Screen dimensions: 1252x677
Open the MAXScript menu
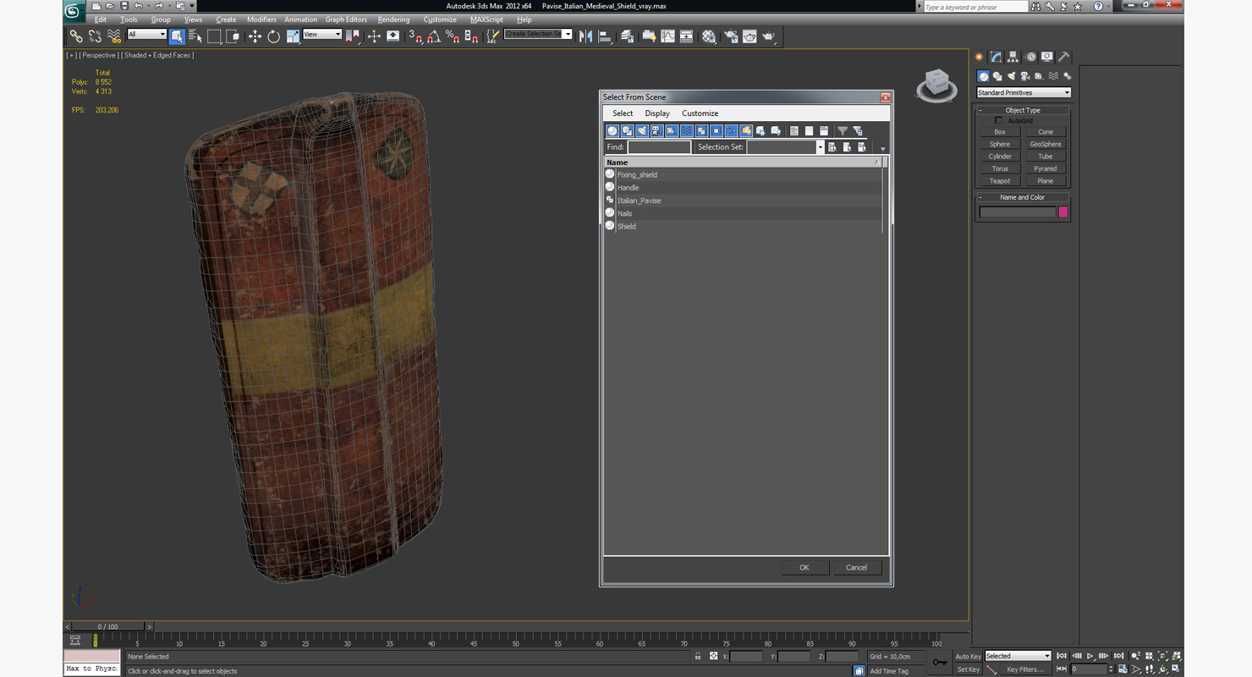click(486, 19)
